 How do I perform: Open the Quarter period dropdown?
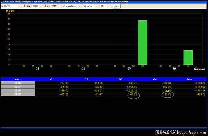click(x=96, y=6)
